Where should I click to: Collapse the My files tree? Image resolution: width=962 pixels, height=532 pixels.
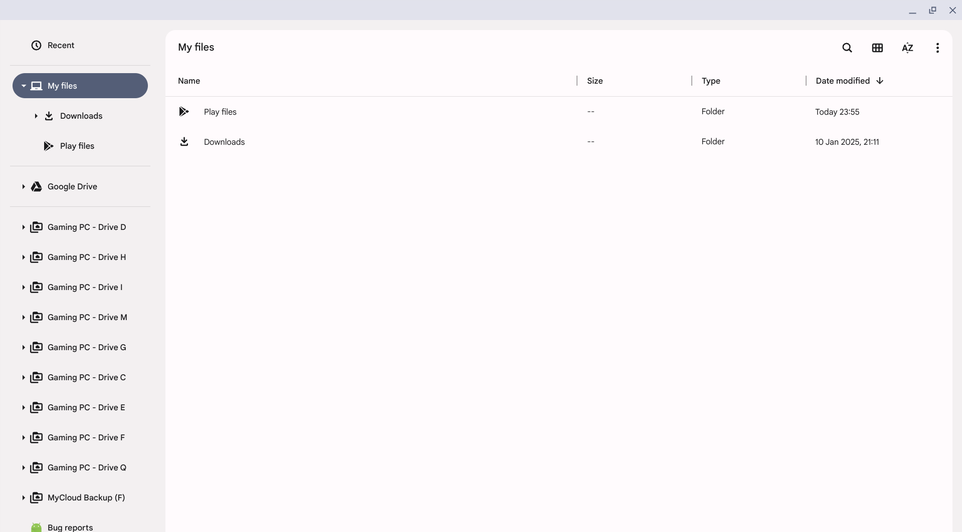23,86
